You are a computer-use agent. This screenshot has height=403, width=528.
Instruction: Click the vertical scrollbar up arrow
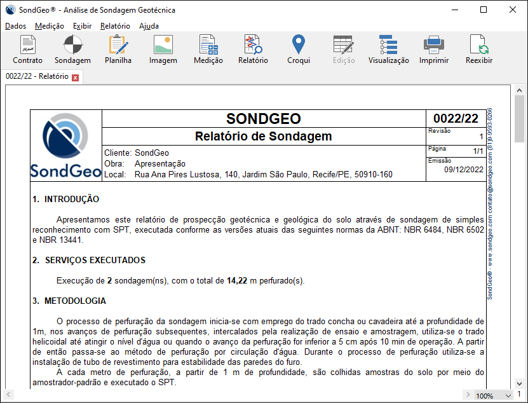[519, 90]
